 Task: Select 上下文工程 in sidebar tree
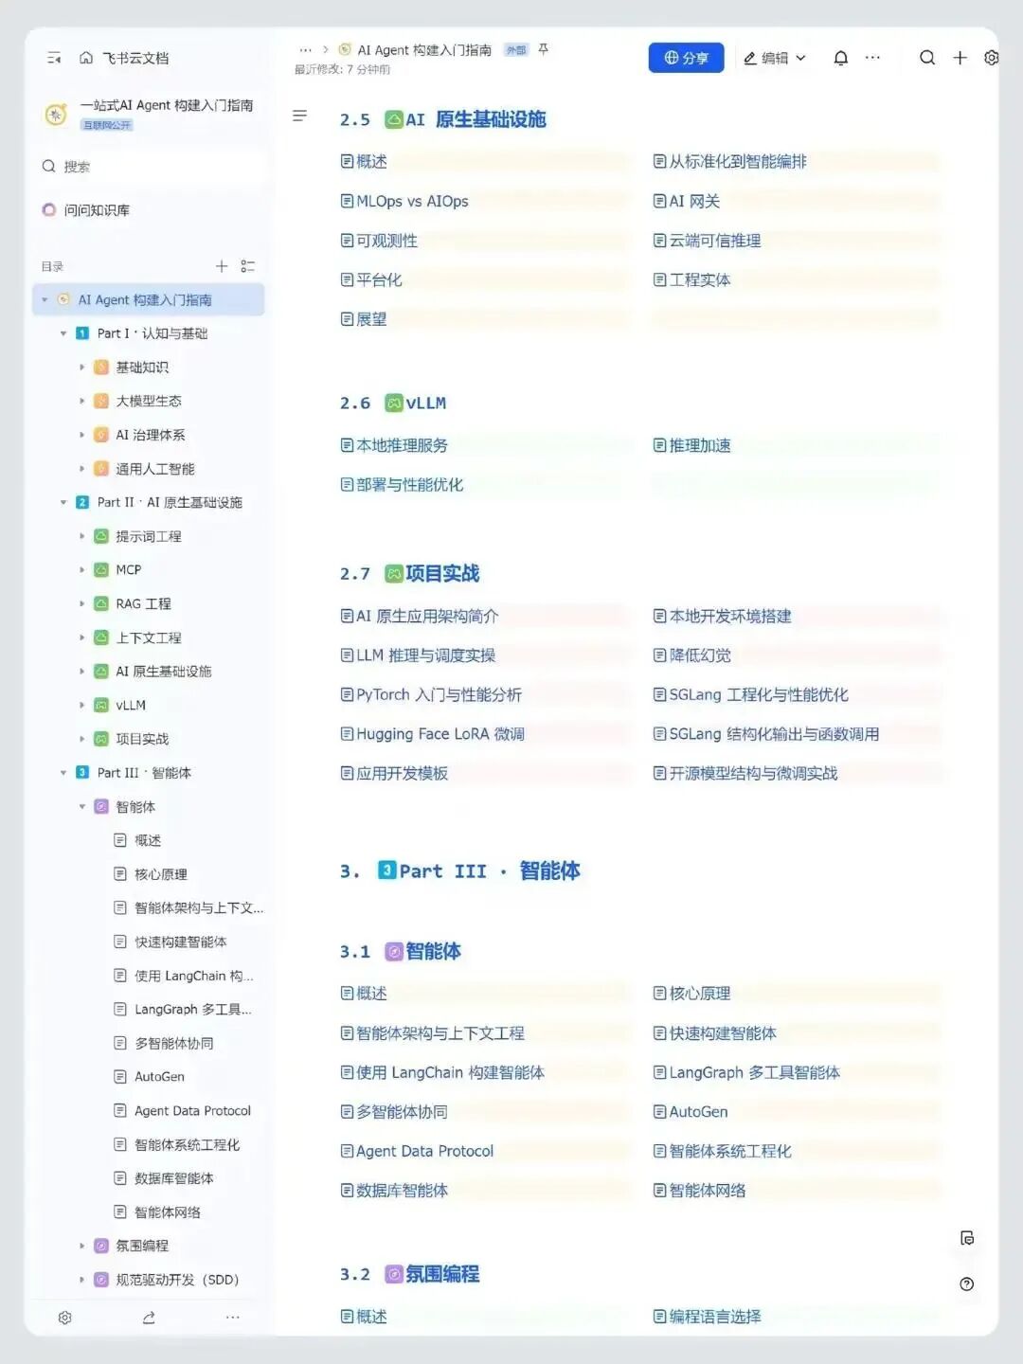(x=149, y=637)
